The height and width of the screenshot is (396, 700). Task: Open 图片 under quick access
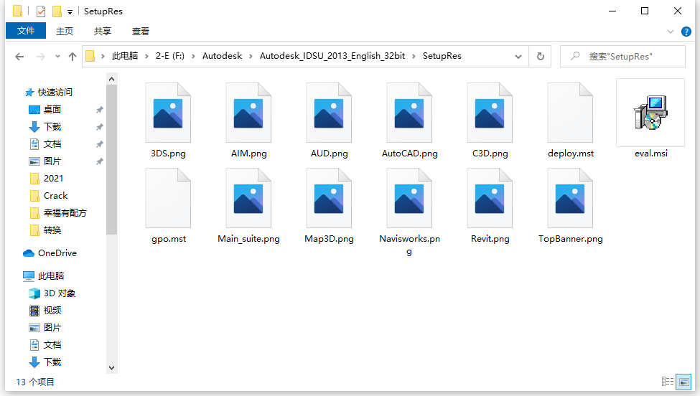52,161
